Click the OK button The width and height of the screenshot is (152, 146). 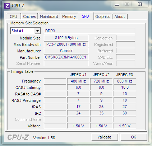pos(134,137)
